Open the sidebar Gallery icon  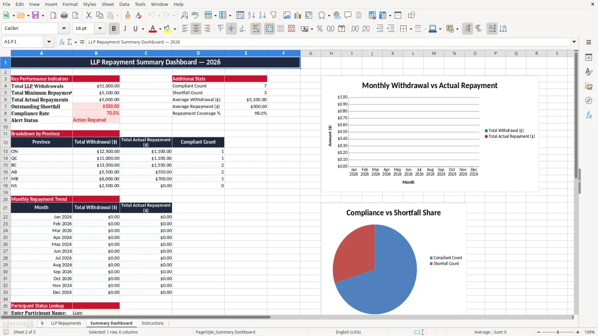point(589,86)
